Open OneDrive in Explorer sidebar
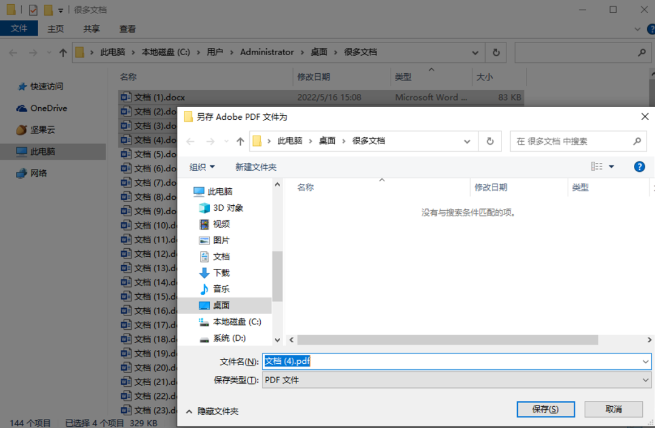Image resolution: width=655 pixels, height=428 pixels. click(49, 108)
